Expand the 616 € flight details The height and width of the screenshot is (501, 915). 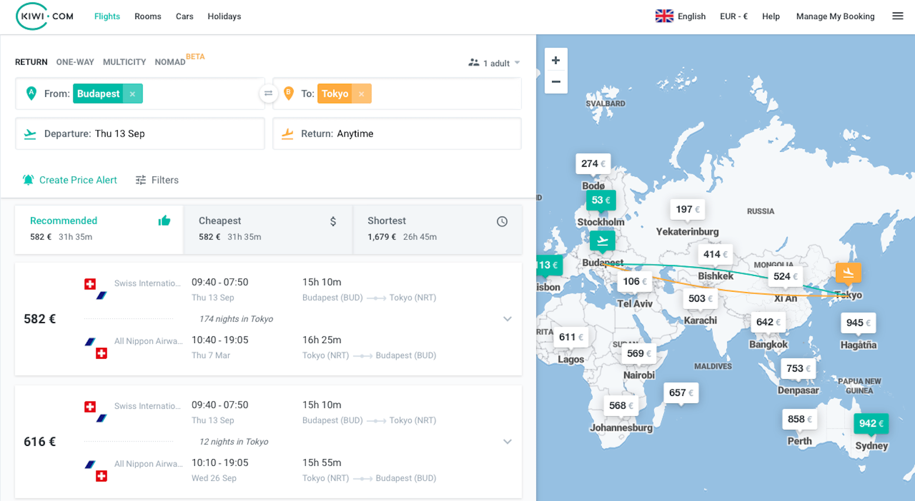point(507,442)
